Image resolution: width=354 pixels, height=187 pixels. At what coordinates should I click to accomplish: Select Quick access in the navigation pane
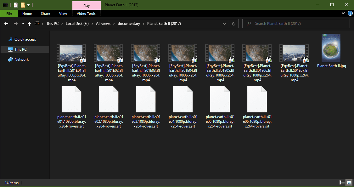[x=25, y=39]
